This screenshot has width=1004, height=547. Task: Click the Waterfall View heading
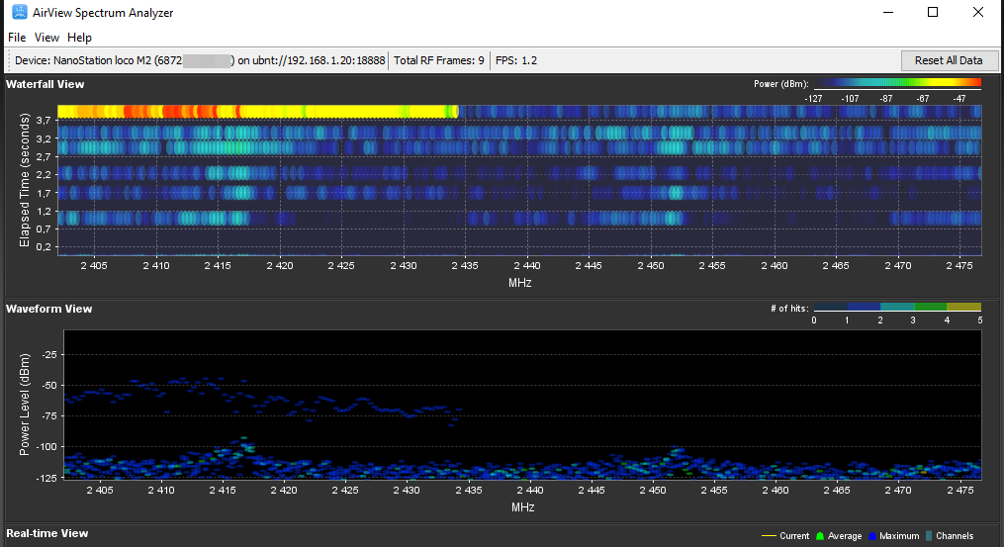pos(45,84)
